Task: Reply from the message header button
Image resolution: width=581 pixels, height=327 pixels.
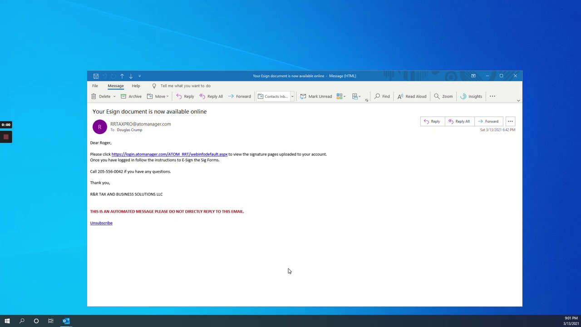Action: (432, 121)
